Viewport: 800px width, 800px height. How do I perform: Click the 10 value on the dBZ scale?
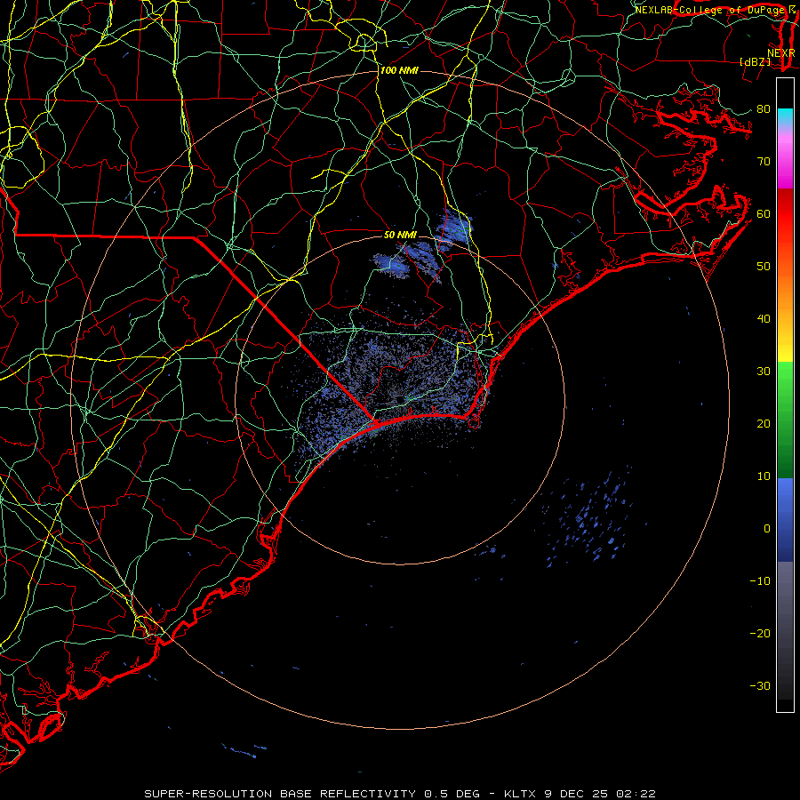pyautogui.click(x=764, y=476)
